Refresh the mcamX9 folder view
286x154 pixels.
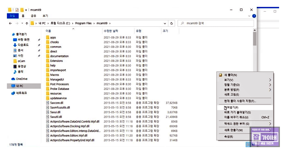coord(171,23)
